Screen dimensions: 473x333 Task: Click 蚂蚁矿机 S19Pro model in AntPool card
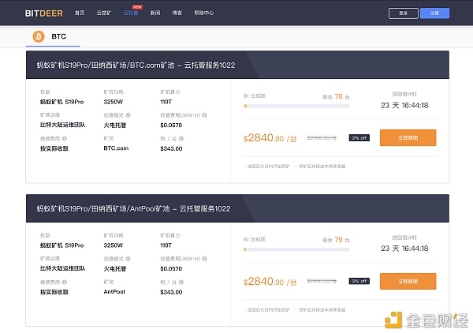click(61, 245)
